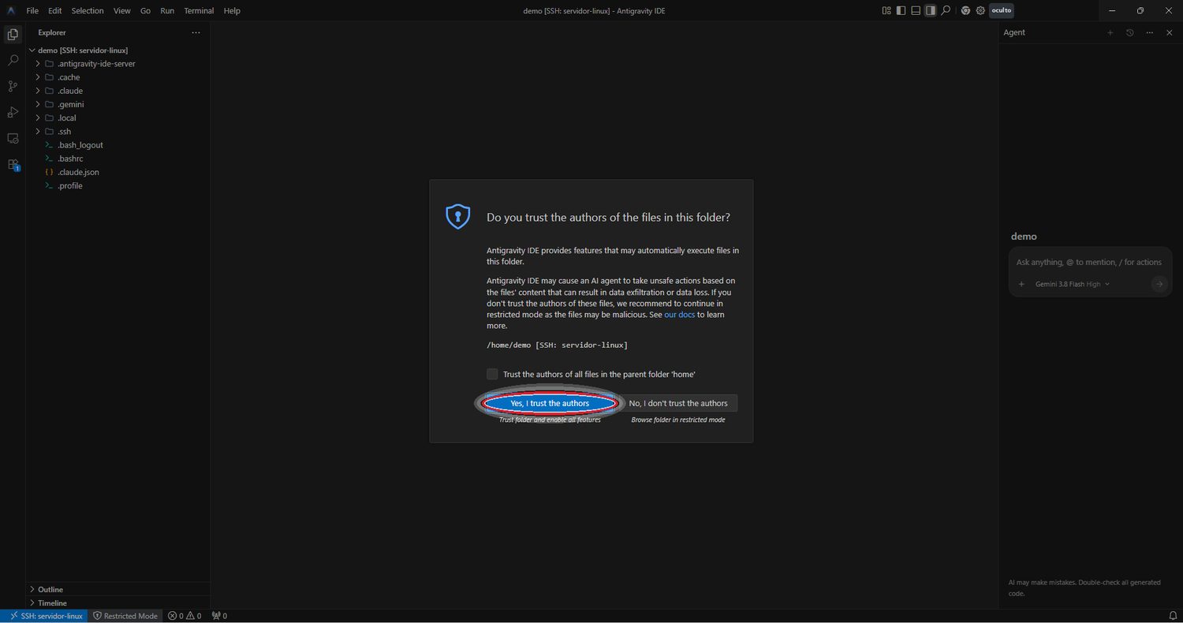
Task: Open the Terminal menu
Action: click(x=199, y=10)
